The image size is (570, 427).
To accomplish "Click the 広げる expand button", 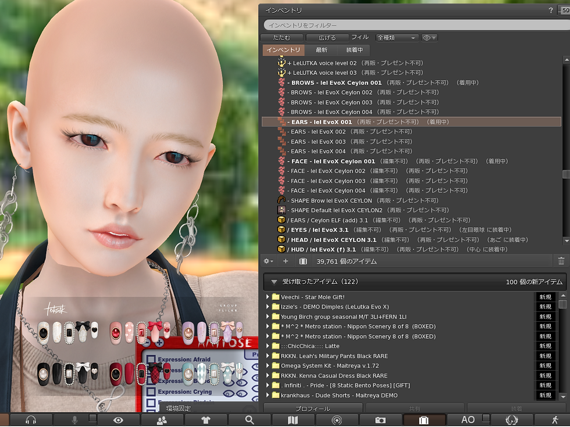I will click(x=327, y=38).
